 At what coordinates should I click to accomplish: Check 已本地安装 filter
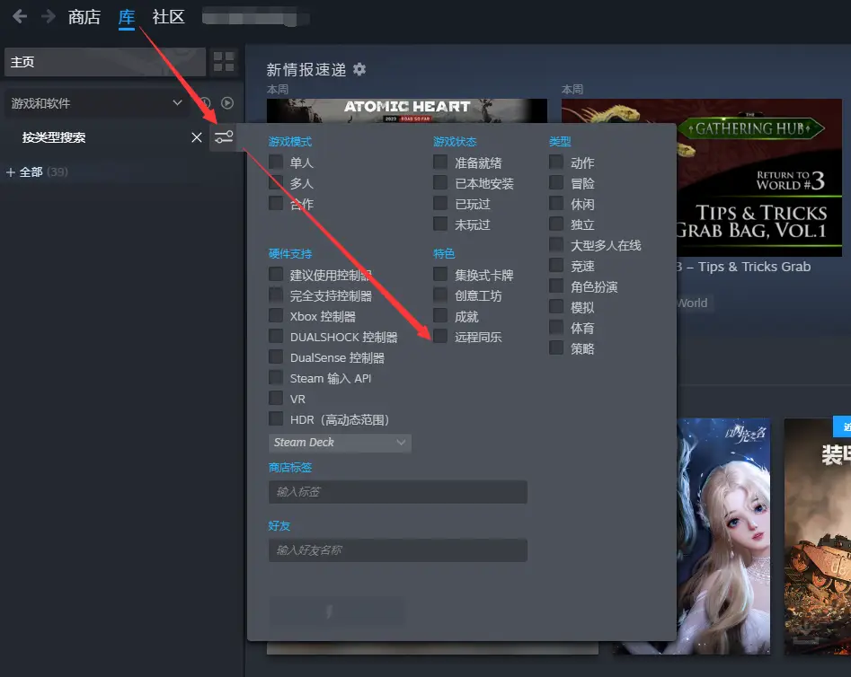coord(440,182)
